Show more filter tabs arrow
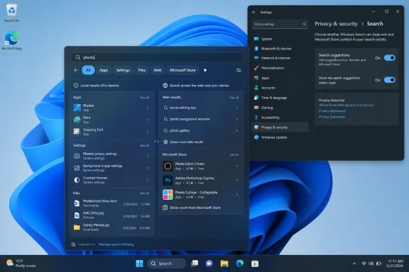The image size is (409, 272). pyautogui.click(x=205, y=70)
